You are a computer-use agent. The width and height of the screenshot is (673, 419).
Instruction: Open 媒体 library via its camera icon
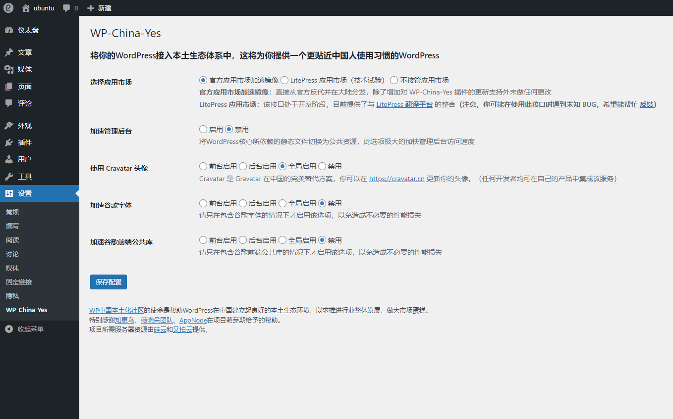click(x=9, y=69)
